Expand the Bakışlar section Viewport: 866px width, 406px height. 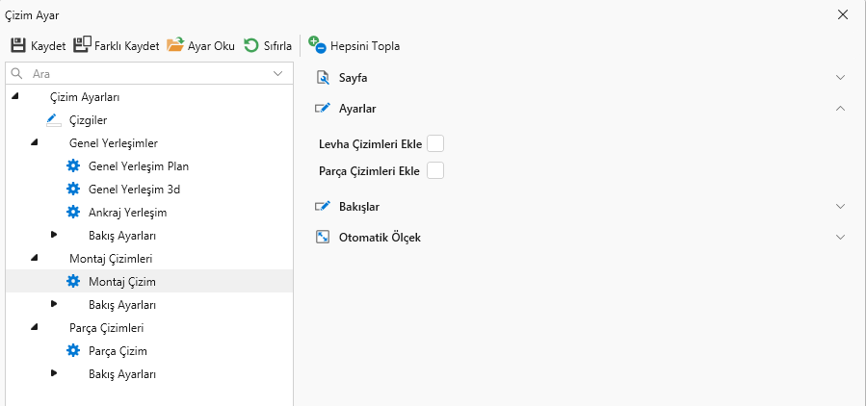point(840,206)
